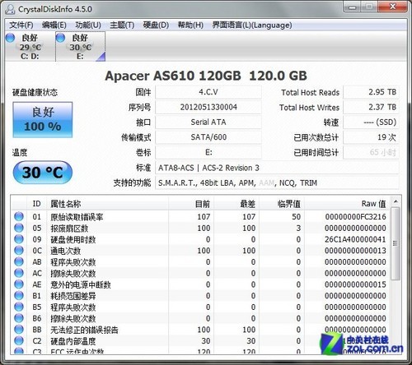
Task: Click status icon for attribute B1 耗损范围差异
Action: [x=19, y=295]
